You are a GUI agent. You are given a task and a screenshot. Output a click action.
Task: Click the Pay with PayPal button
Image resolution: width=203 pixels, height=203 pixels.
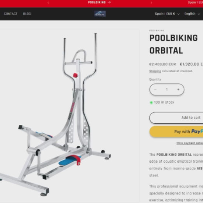click(x=176, y=131)
